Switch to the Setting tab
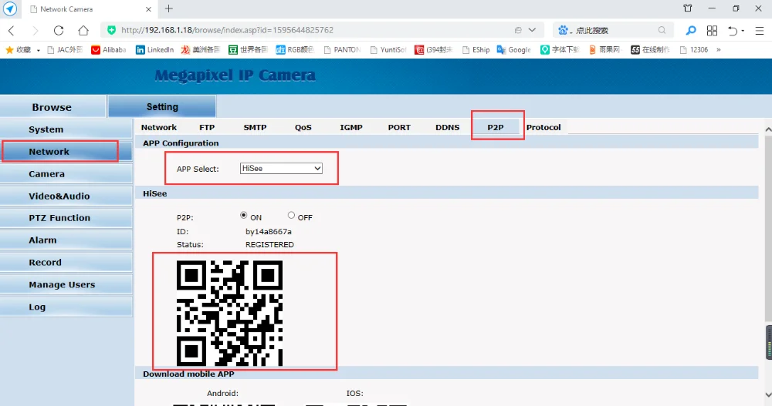This screenshot has height=406, width=772. [x=162, y=106]
